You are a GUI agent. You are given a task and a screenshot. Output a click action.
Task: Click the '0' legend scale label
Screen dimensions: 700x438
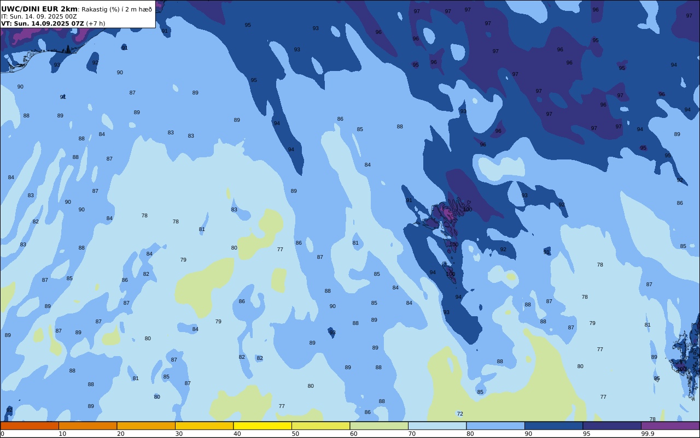[2, 434]
